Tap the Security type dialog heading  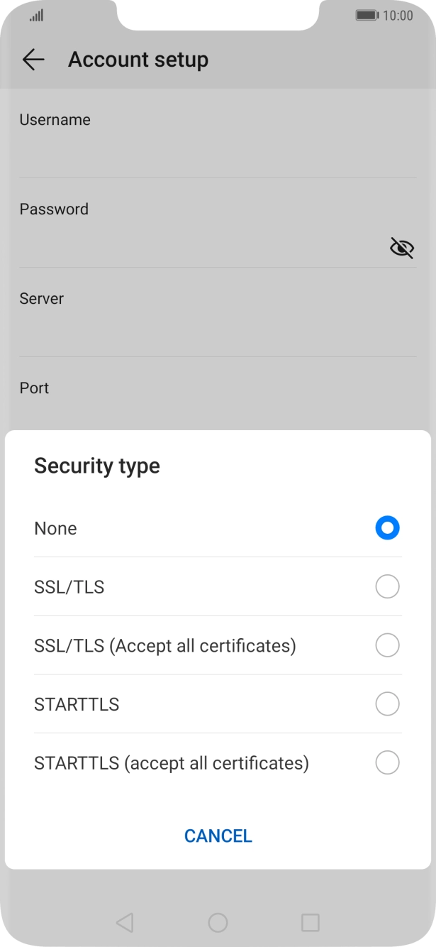coord(97,466)
